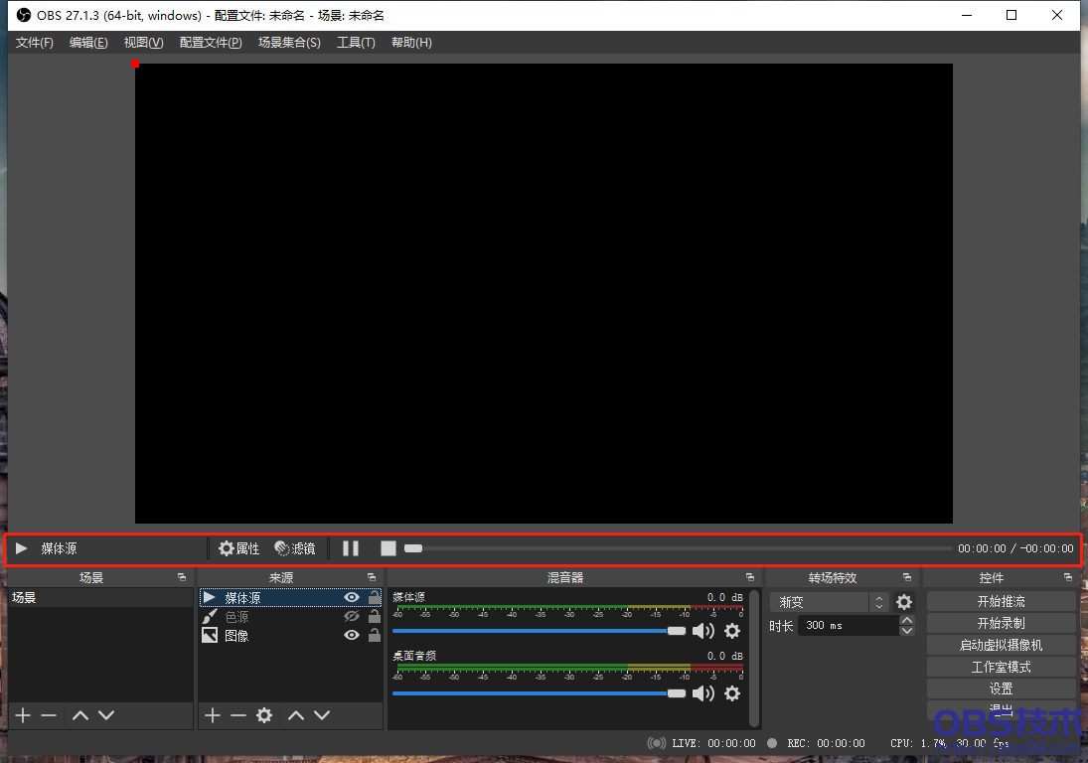The height and width of the screenshot is (763, 1088).
Task: Adjust 媒体源 volume slider
Action: coord(540,631)
